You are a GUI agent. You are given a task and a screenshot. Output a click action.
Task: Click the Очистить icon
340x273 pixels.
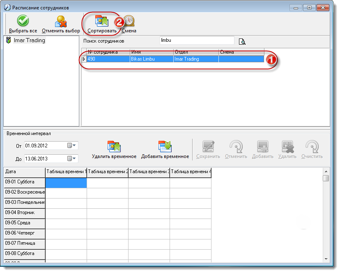point(312,147)
